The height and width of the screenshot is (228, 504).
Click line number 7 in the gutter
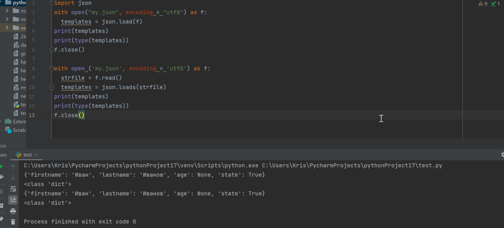pos(33,59)
